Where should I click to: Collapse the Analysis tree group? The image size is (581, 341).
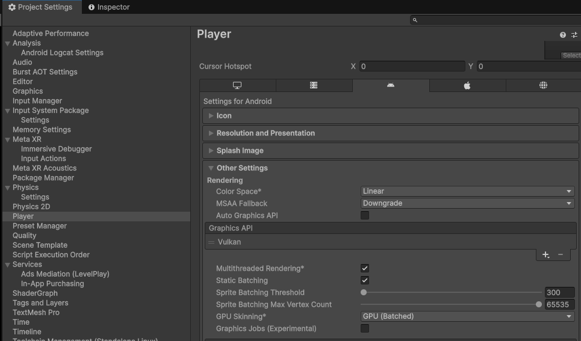tap(7, 43)
